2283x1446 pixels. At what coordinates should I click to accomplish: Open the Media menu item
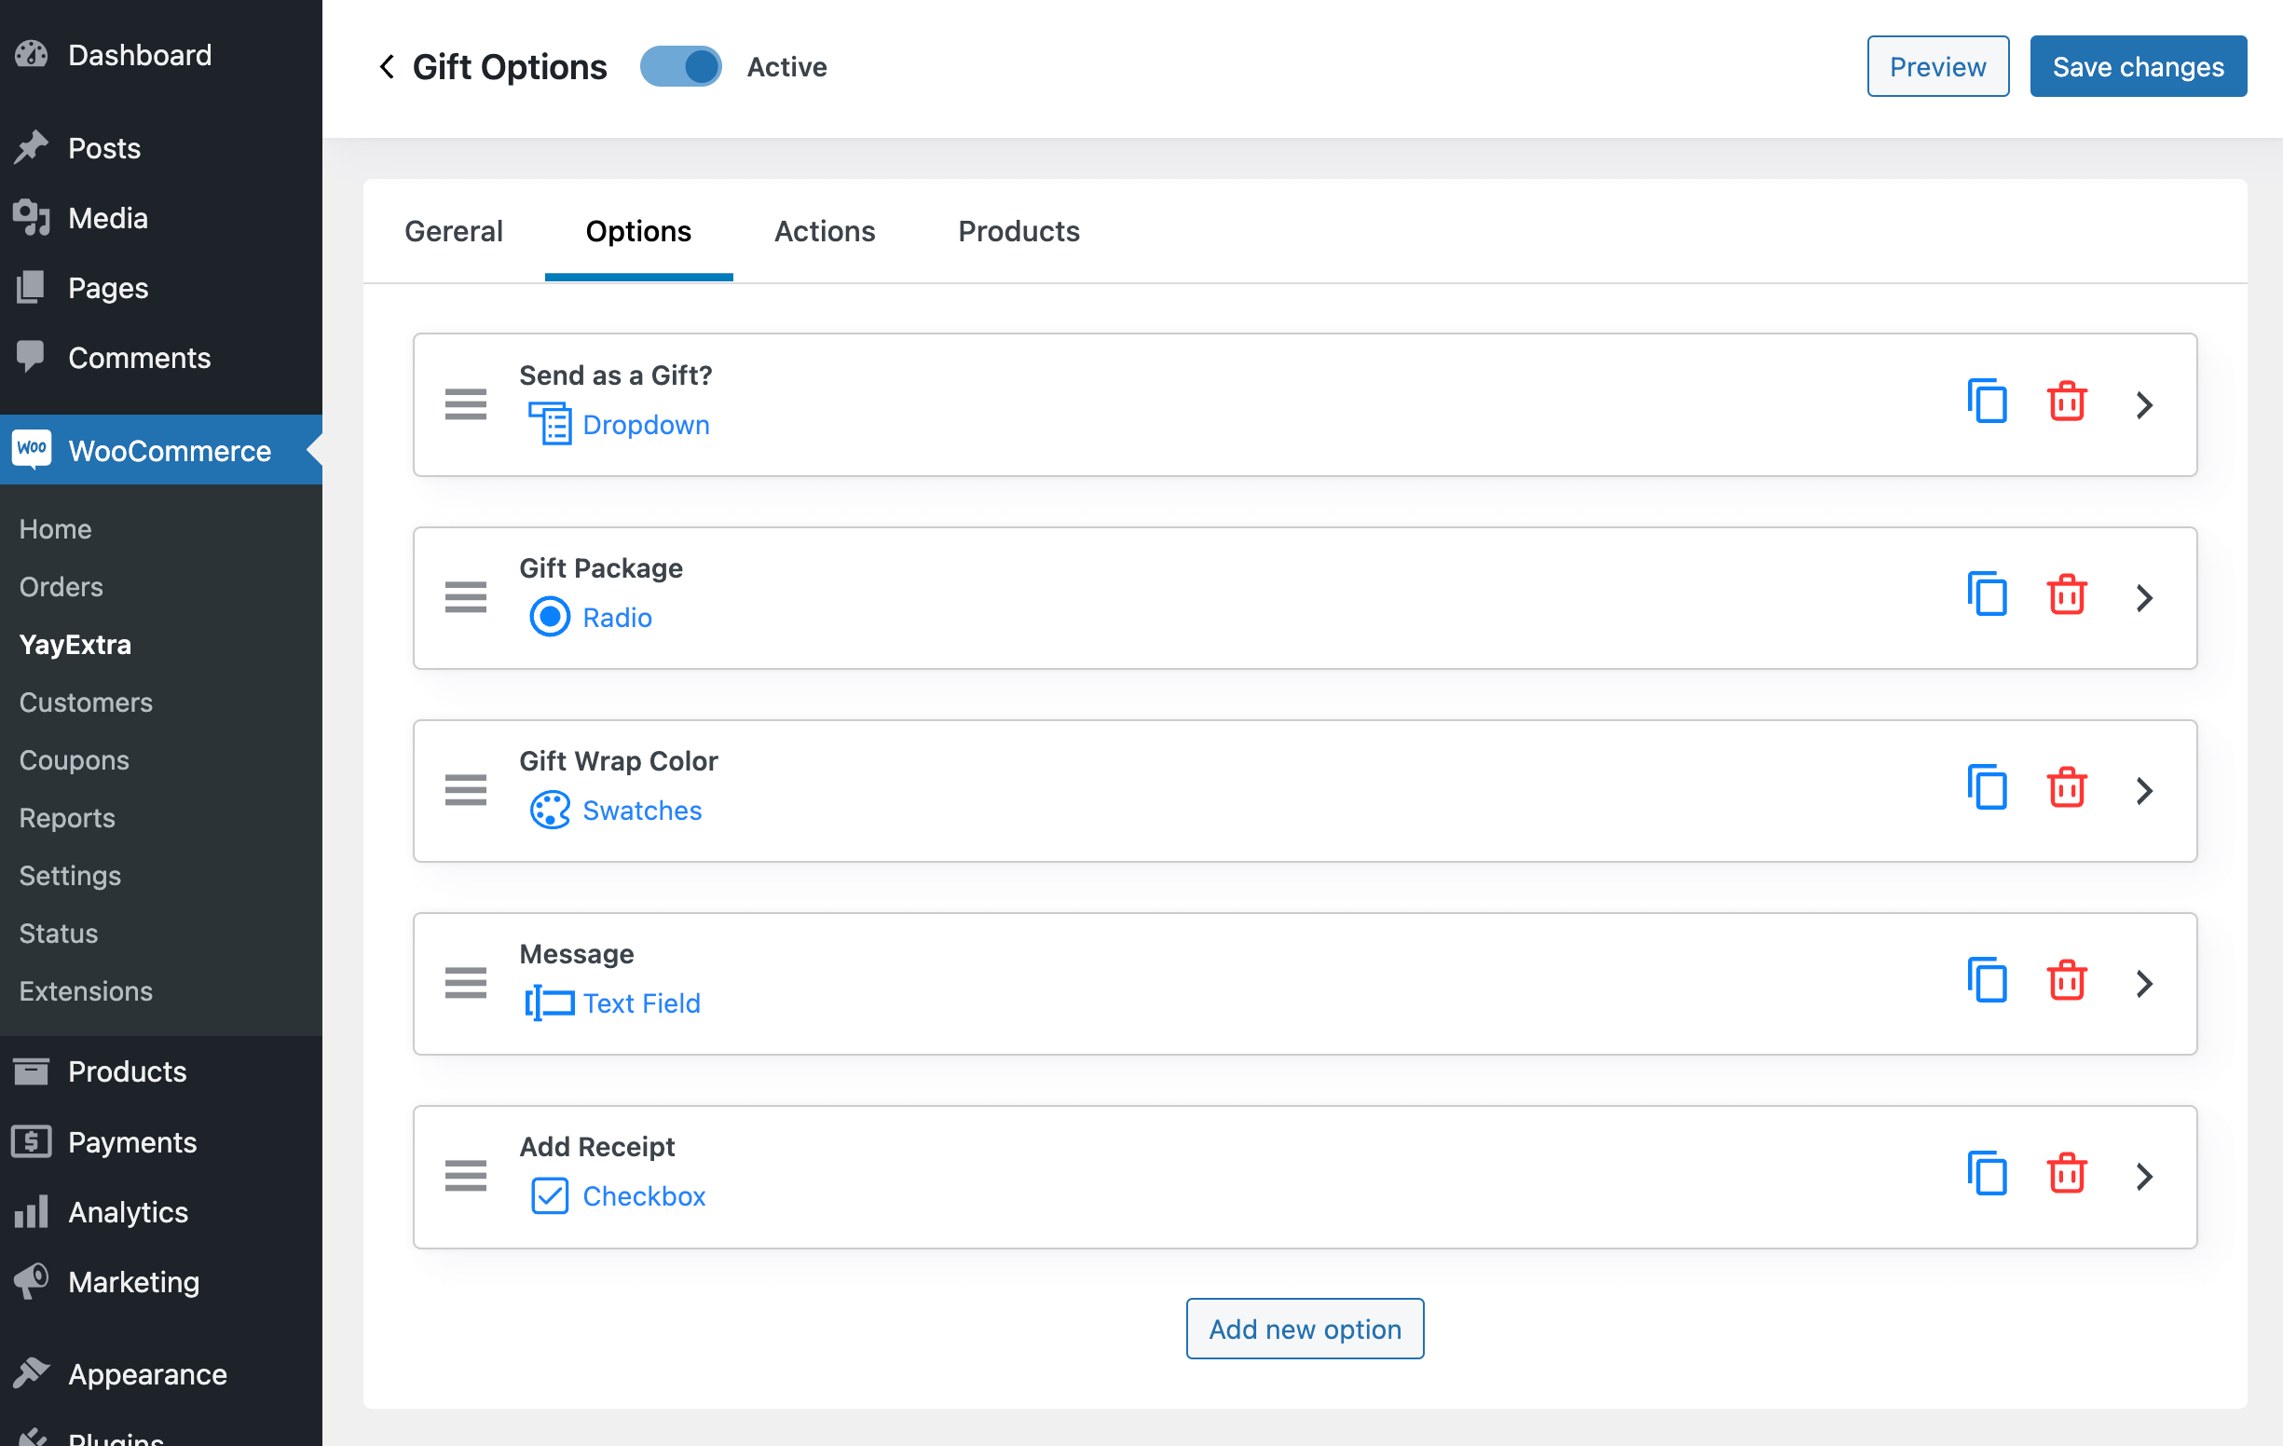coord(161,218)
